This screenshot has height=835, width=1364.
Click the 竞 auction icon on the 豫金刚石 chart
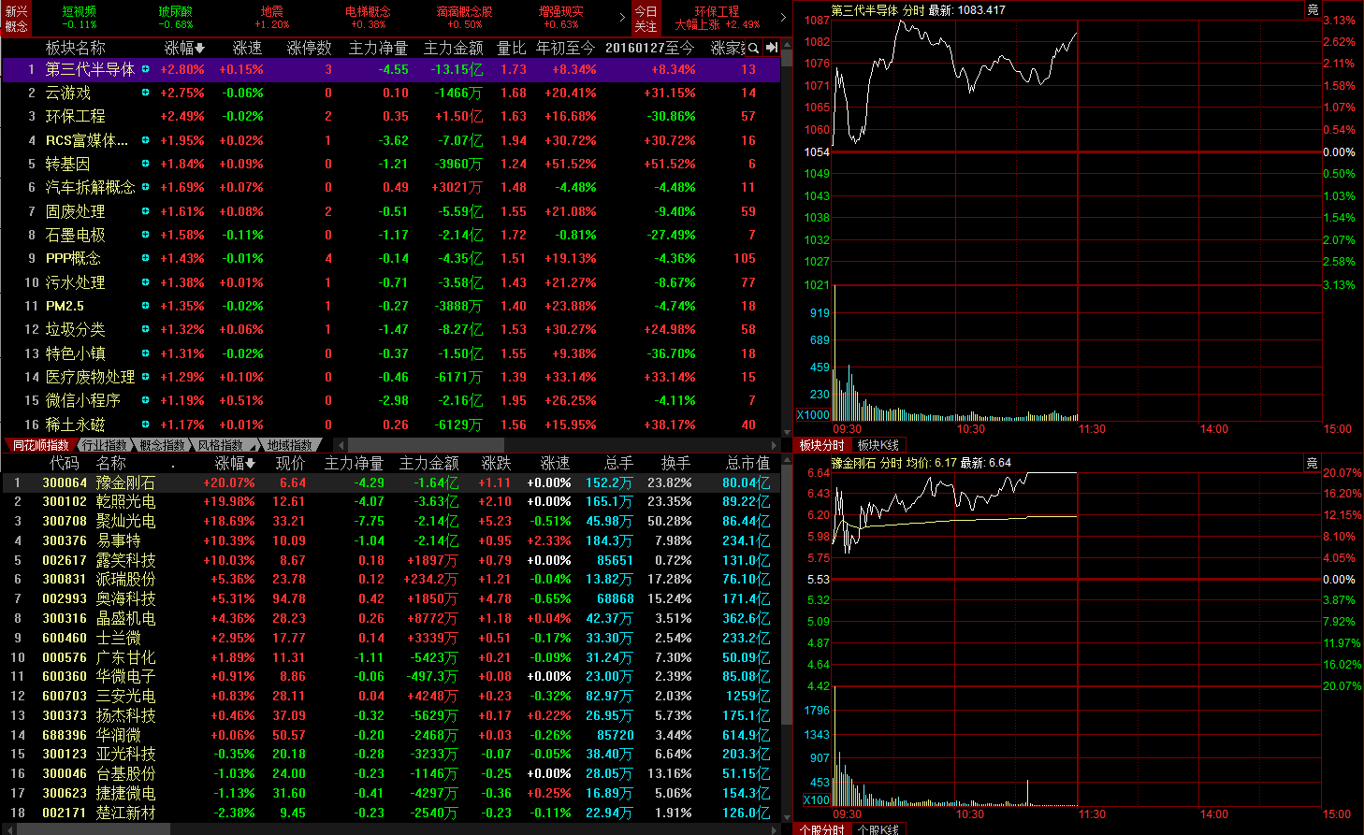(1313, 463)
